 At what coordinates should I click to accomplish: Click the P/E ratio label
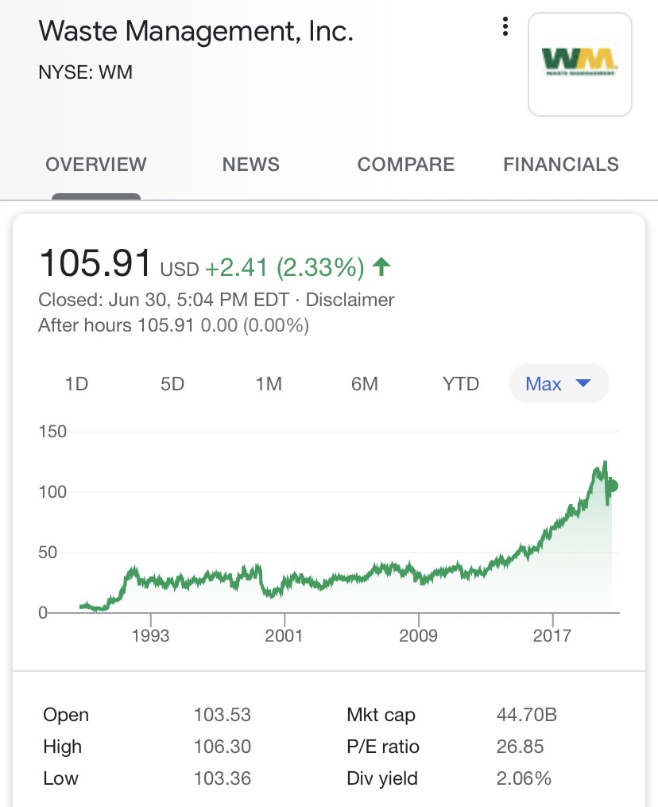pos(383,747)
